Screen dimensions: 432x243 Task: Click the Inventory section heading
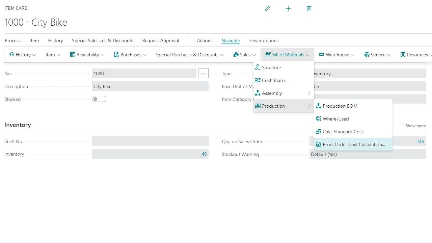coord(18,125)
